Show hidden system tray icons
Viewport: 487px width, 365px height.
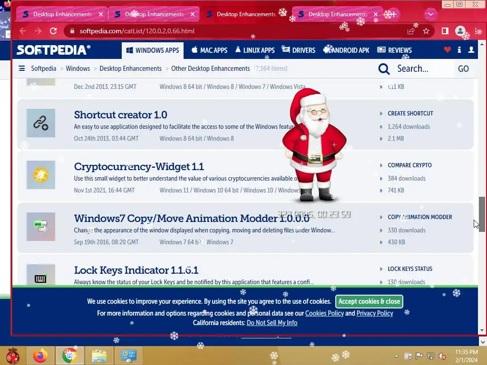point(396,356)
